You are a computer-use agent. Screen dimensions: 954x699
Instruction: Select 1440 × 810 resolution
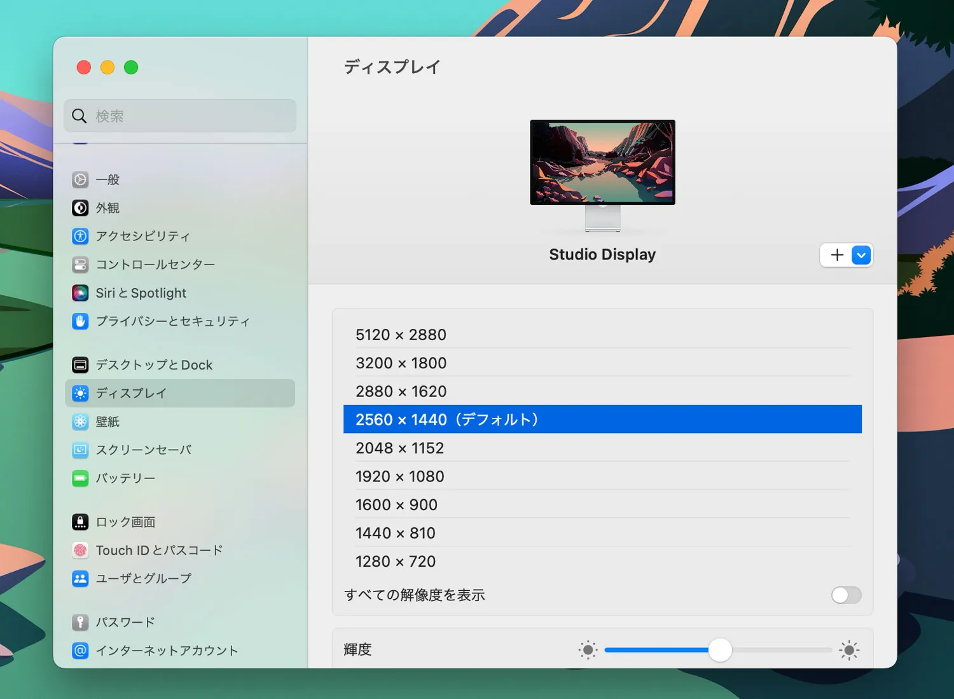click(x=602, y=532)
